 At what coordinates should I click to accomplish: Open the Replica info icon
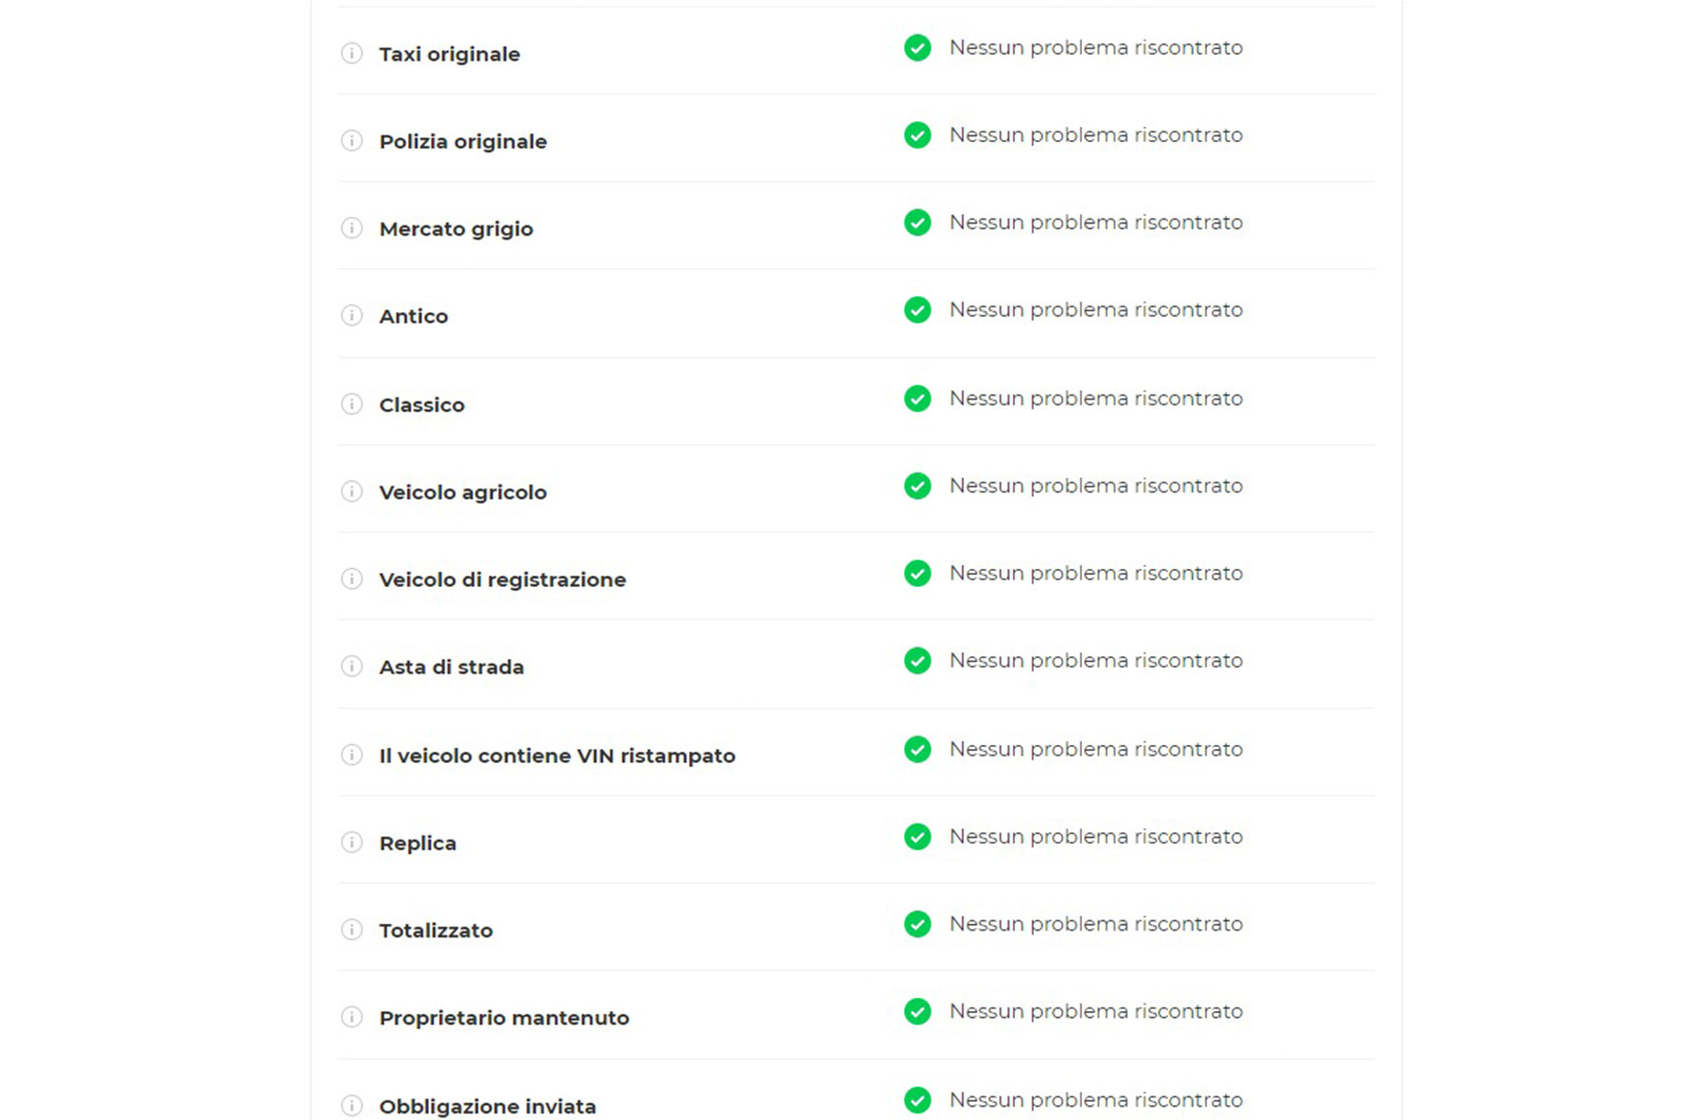pyautogui.click(x=351, y=843)
